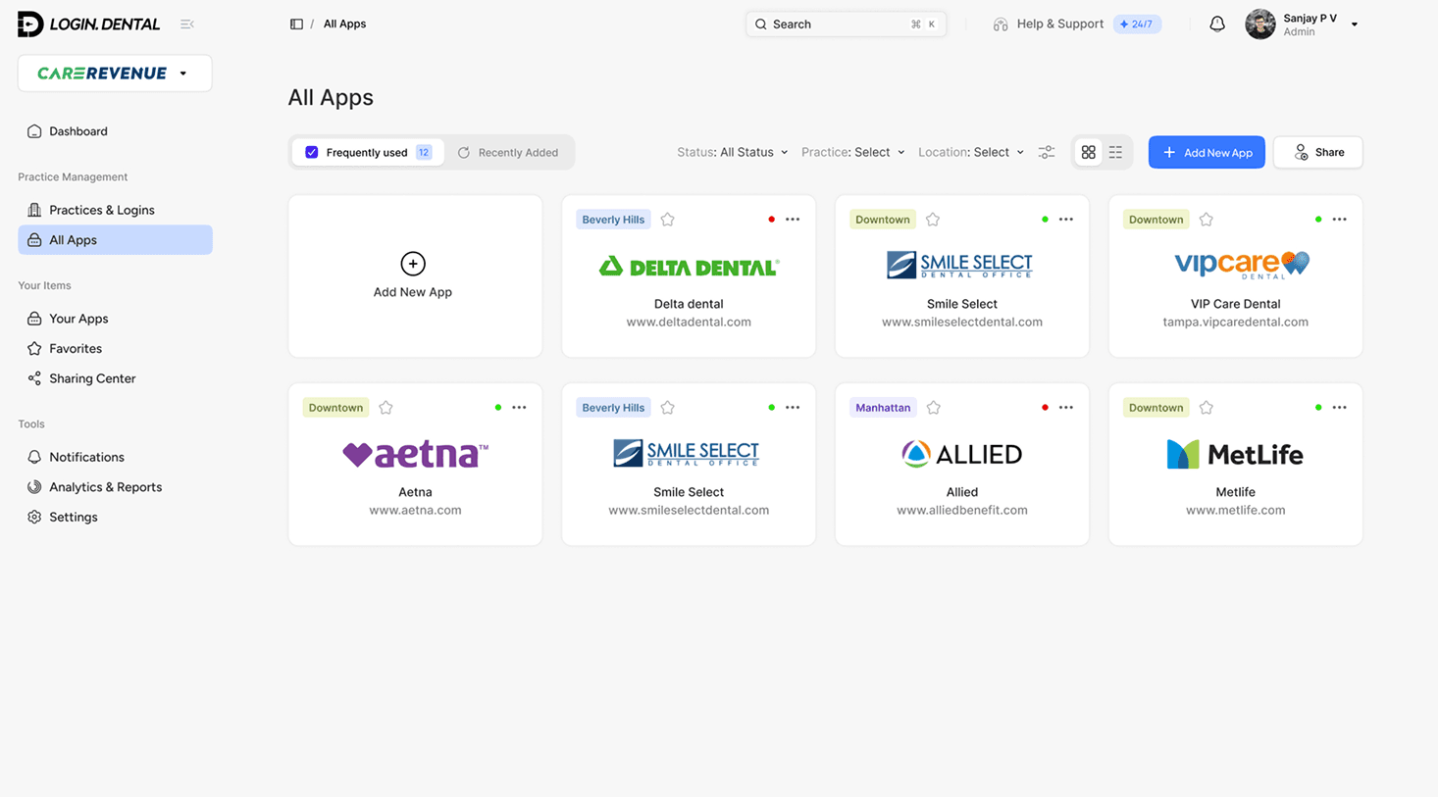Click the blue Add New App button
Screen dimensions: 1439x797
1207,152
